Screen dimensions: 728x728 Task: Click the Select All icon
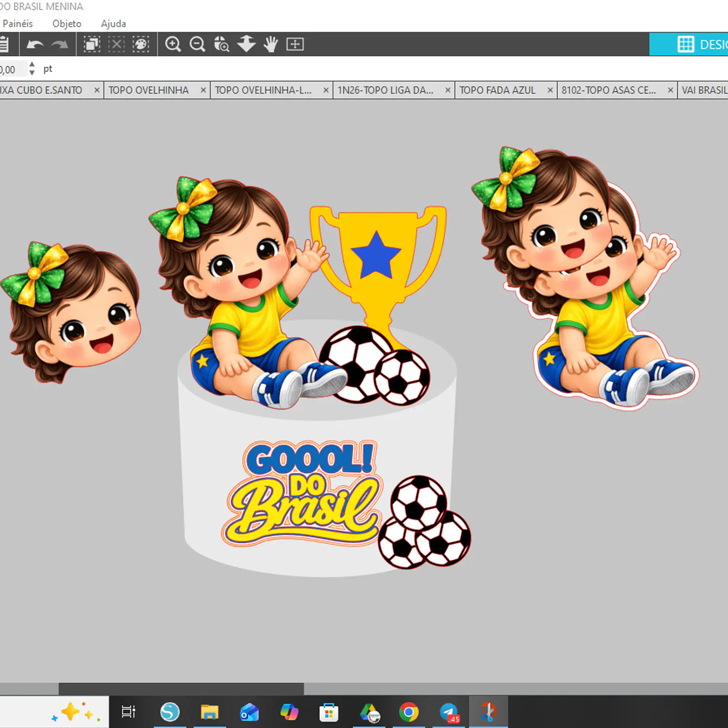tap(92, 44)
